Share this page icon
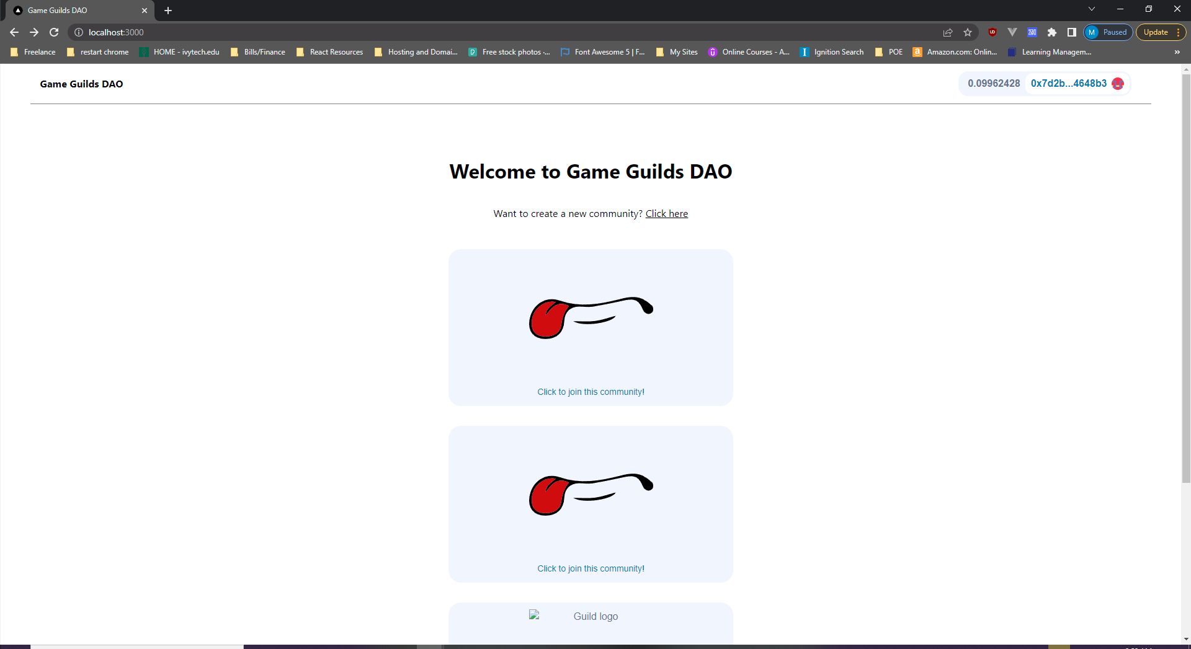 tap(948, 32)
